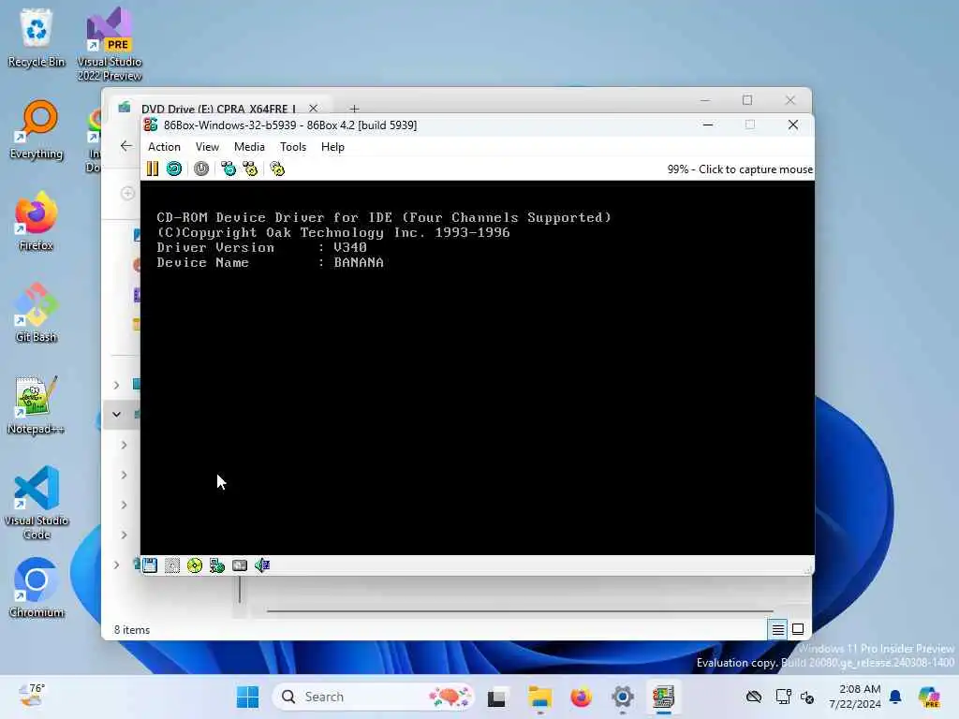The height and width of the screenshot is (719, 959).
Task: Go back in the File Explorer window
Action: [x=126, y=145]
